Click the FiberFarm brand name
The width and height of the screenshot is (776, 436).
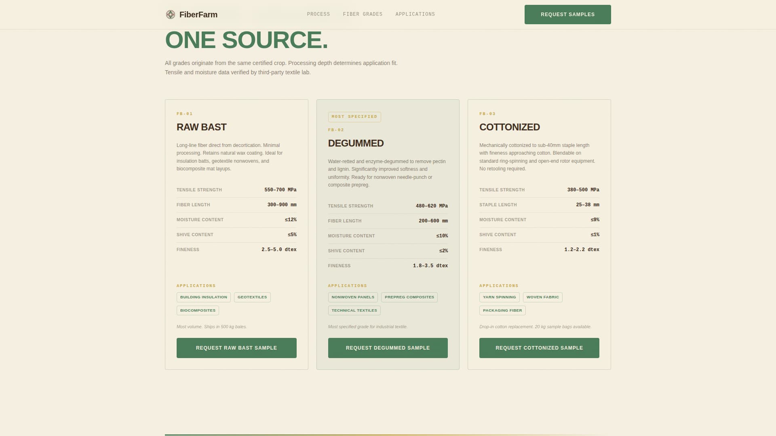(198, 15)
